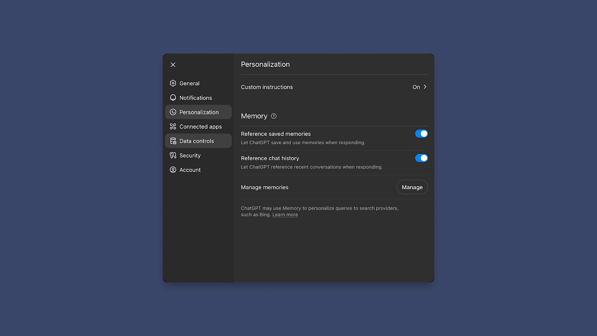The height and width of the screenshot is (336, 597).
Task: Click the Personalization clock icon
Action: pos(173,112)
